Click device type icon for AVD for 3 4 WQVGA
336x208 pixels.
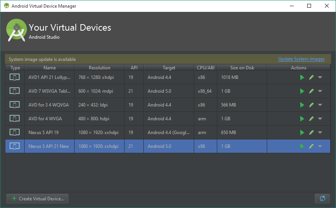(15, 105)
